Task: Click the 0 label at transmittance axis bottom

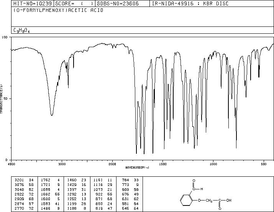Action: (7, 160)
